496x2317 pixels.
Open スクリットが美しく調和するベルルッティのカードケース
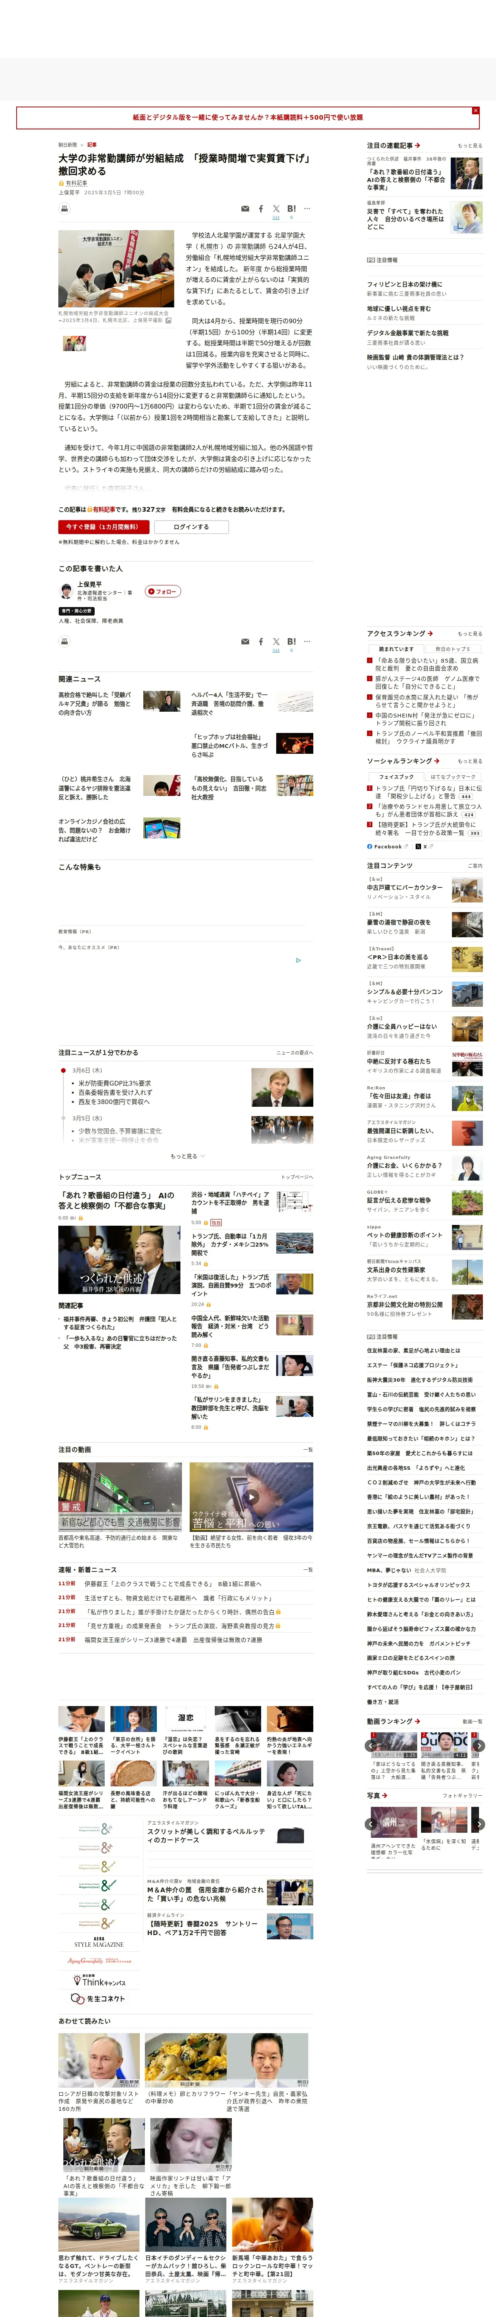click(206, 1836)
